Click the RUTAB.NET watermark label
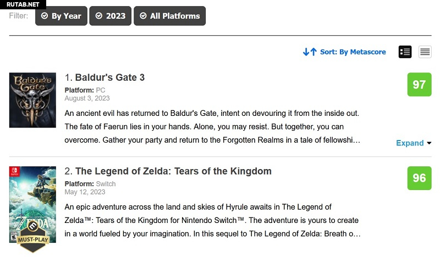Image resolution: width=440 pixels, height=257 pixels. point(23,4)
